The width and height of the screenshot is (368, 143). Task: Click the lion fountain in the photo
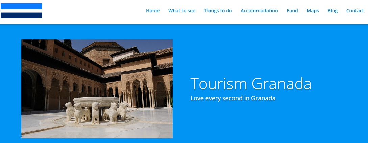[97, 110]
